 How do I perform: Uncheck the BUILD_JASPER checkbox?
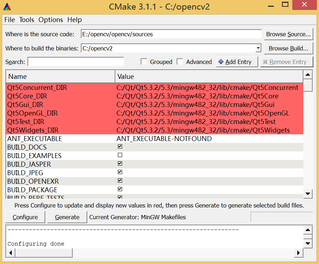coord(120,164)
